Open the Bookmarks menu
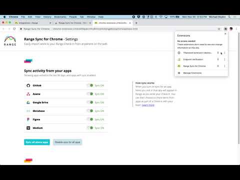Viewport: 240px width, 180px height. pos(60,17)
